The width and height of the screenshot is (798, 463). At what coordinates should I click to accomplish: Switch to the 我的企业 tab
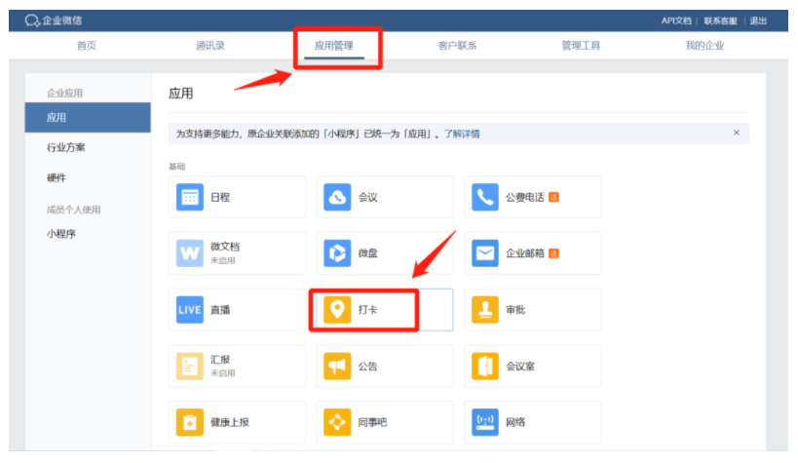point(704,46)
